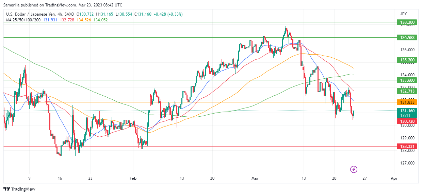Click the purple lightning bolt icon
The height and width of the screenshot is (195, 422).
[x=354, y=169]
